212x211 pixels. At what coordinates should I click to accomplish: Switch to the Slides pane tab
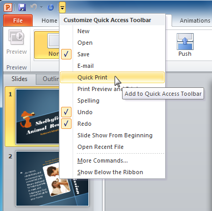(19, 79)
